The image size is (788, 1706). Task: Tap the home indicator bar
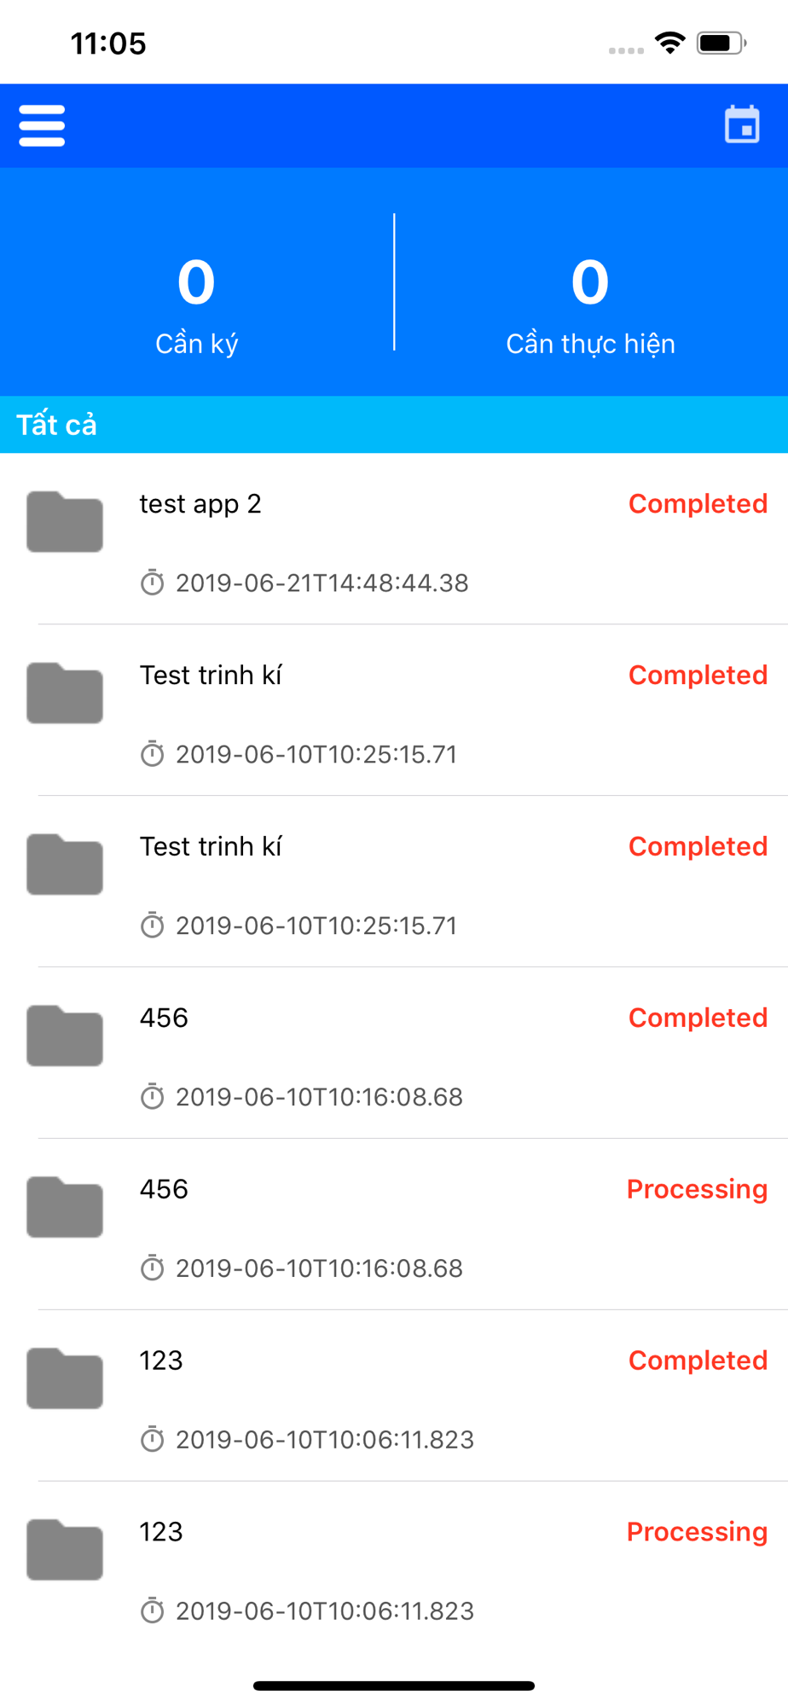(394, 1686)
